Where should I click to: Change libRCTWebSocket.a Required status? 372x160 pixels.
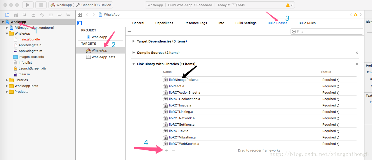(331, 144)
